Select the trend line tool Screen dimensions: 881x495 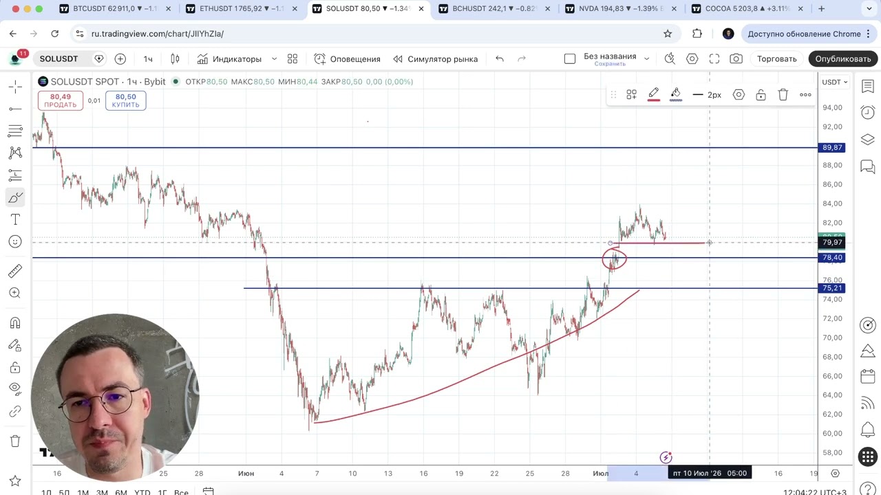(15, 109)
